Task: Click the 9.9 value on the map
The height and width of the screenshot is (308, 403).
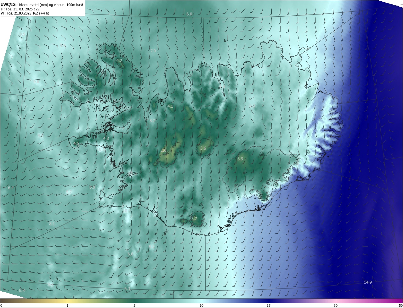Action: pyautogui.click(x=22, y=34)
